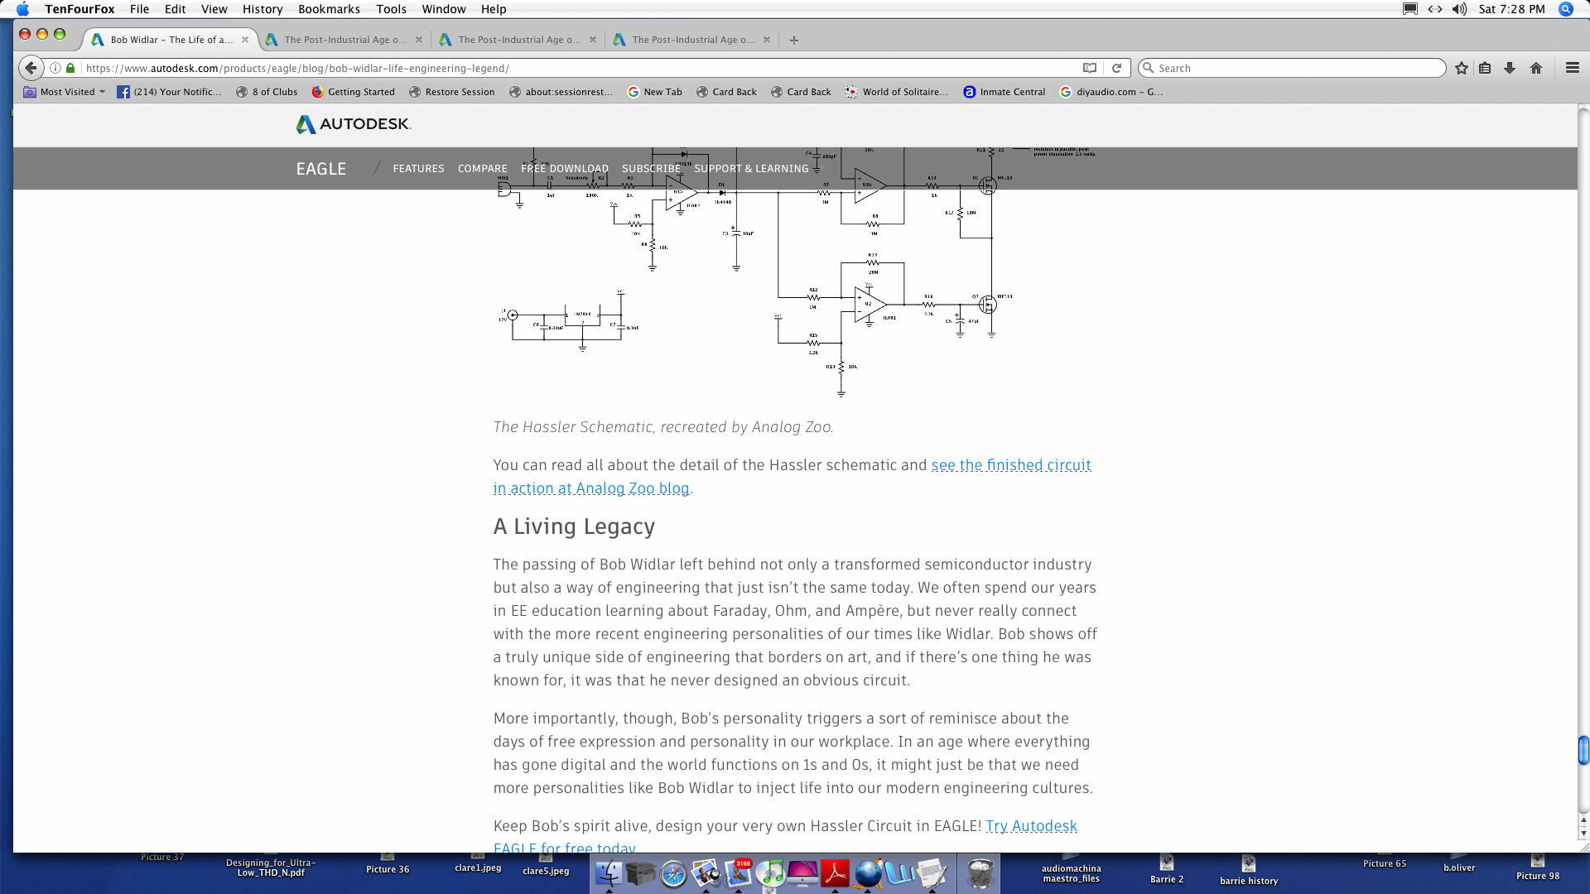Open TenFourFox globe in the Dock
The width and height of the screenshot is (1590, 894).
coord(868,873)
